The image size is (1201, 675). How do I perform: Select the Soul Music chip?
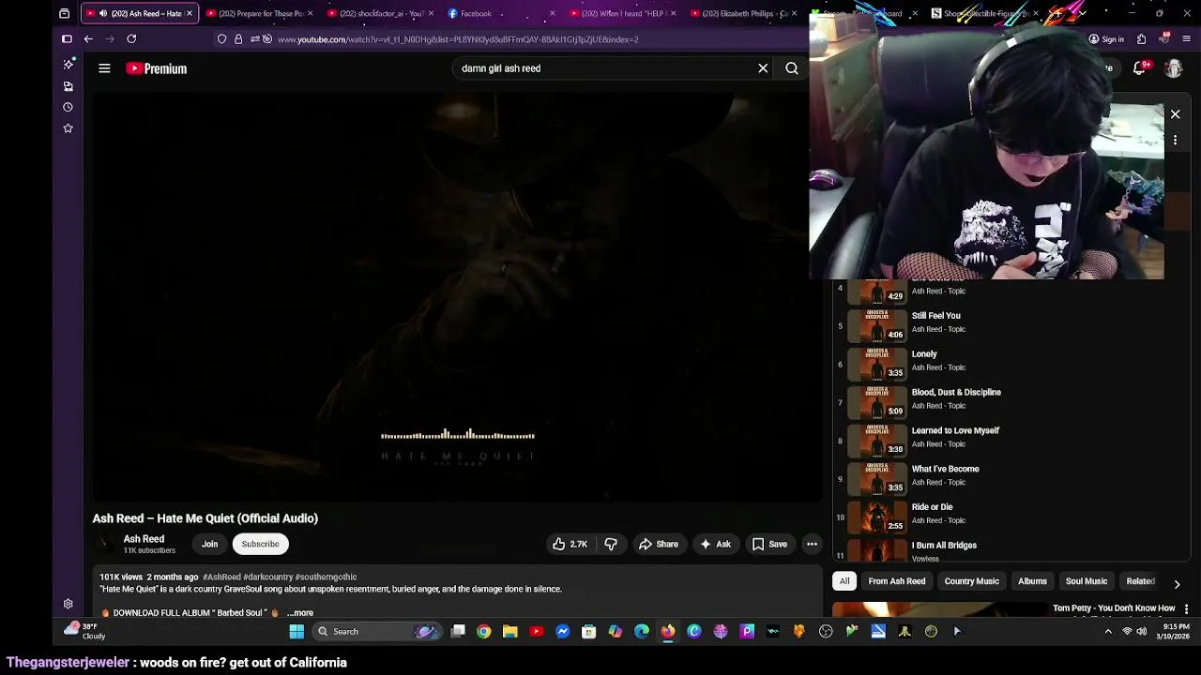(x=1087, y=581)
